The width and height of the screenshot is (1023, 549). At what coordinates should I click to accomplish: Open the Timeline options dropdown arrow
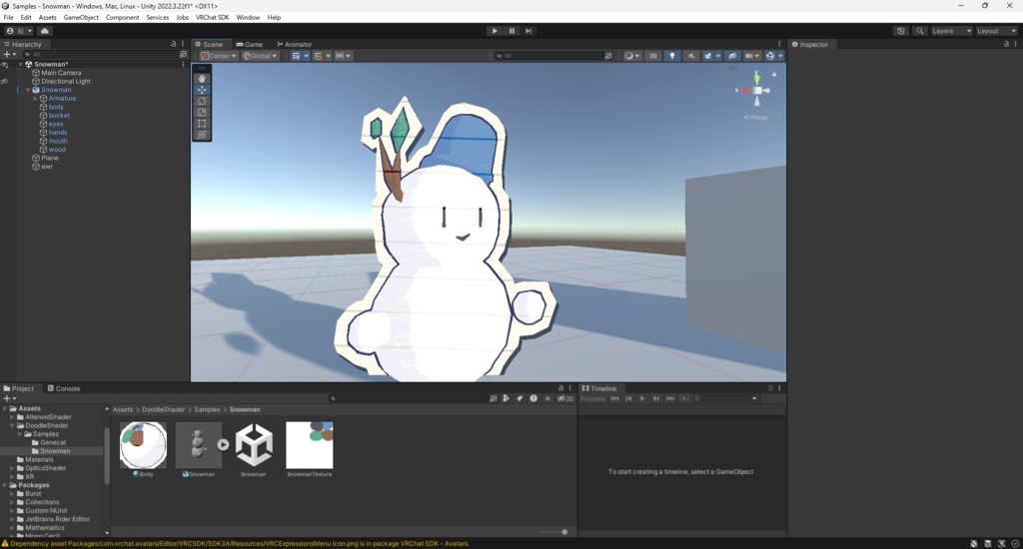pos(755,398)
